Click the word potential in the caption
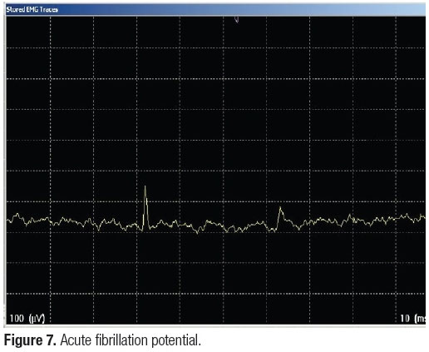Image resolution: width=429 pixels, height=352 pixels. [x=176, y=340]
